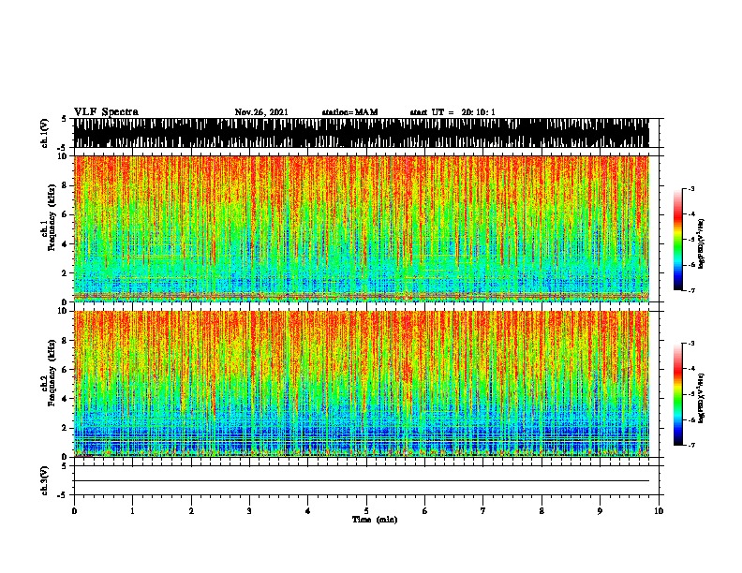Screen dimensions: 742x573
Task: Click the time axis tick '6'
Action: tap(425, 511)
